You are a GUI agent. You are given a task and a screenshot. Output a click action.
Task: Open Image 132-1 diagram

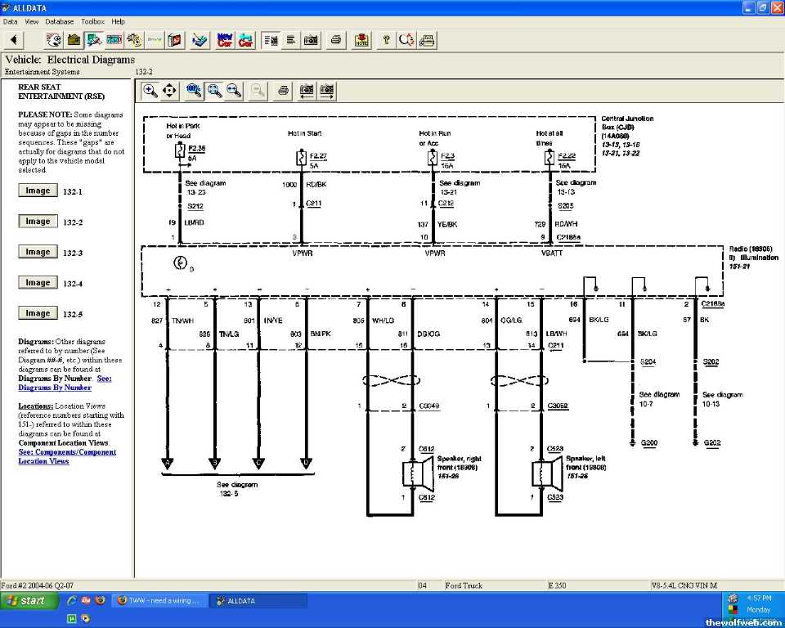tap(38, 191)
